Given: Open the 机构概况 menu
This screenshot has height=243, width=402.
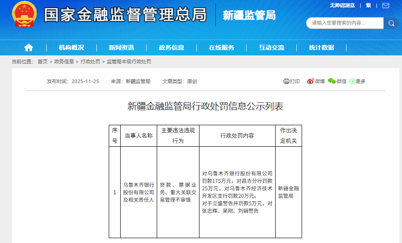Looking at the screenshot, I should click(x=71, y=47).
